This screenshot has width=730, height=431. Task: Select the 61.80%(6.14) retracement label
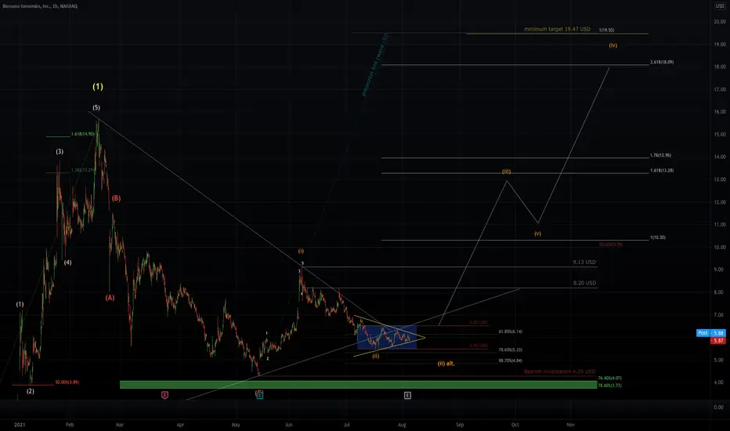click(x=510, y=331)
